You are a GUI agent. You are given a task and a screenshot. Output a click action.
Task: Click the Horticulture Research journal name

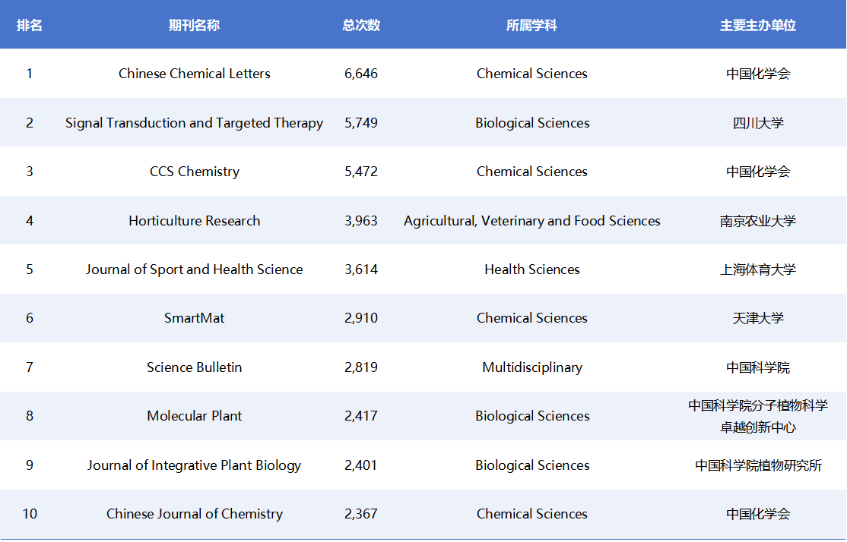pos(194,221)
